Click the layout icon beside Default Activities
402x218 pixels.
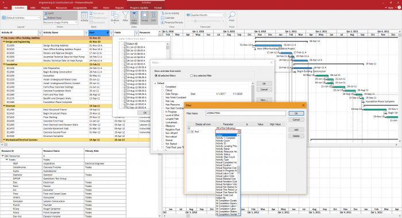pyautogui.click(x=3, y=18)
